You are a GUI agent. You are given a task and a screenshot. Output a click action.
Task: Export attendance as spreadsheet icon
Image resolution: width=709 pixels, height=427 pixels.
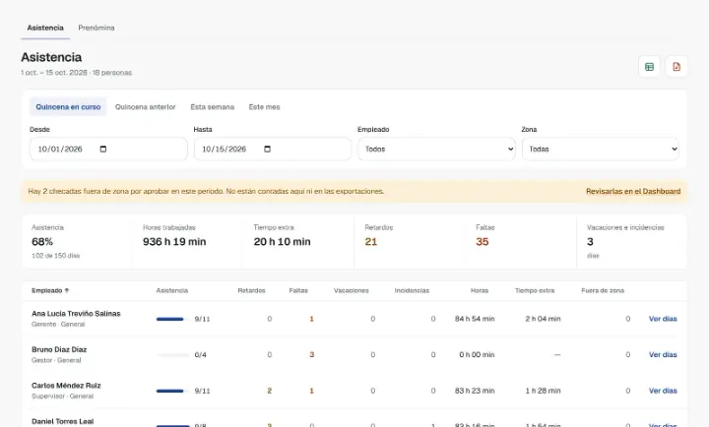[649, 67]
